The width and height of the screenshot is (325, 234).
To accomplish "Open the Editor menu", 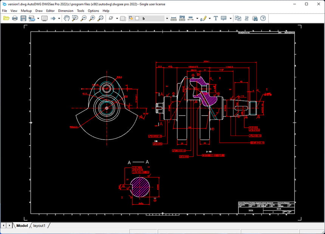I will pyautogui.click(x=50, y=11).
